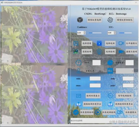This screenshot has height=127, width=139.
Task: Start detection with 图像检测 button
Action: [87, 52]
